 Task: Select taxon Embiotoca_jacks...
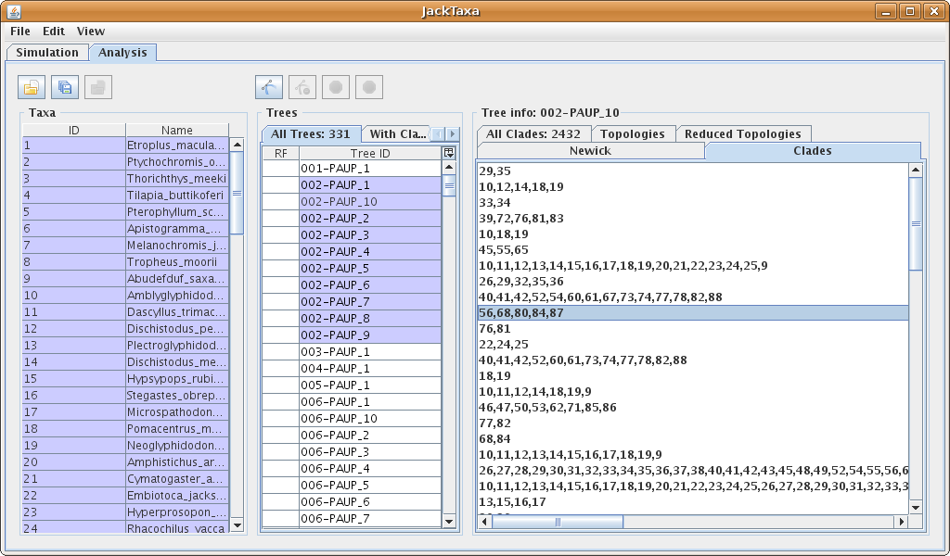(177, 495)
